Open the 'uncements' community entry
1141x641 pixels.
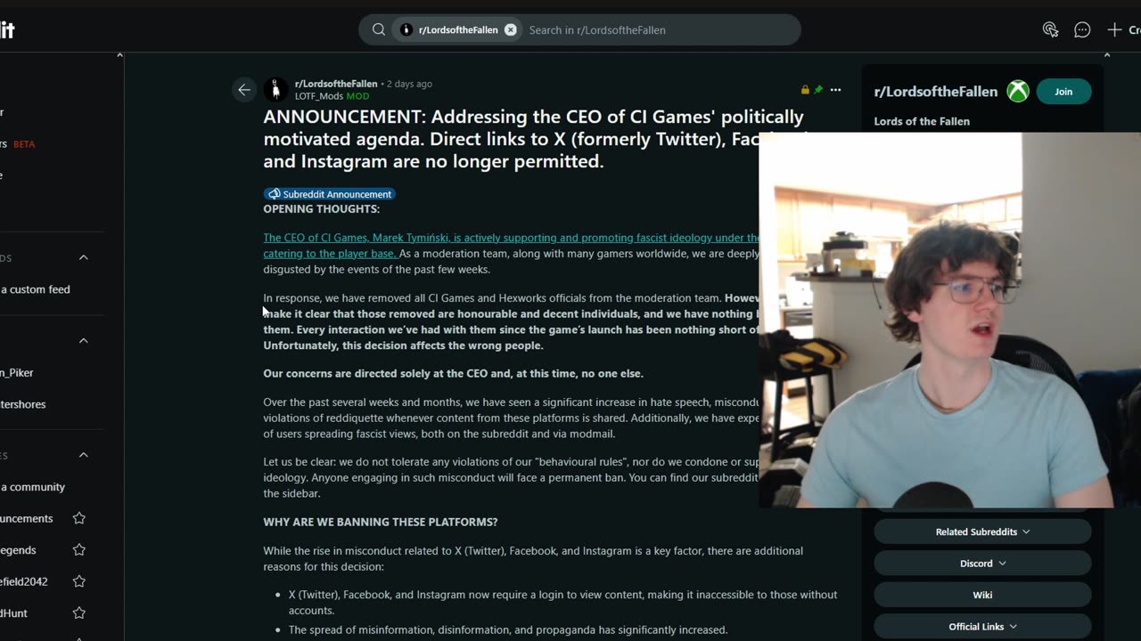point(27,518)
